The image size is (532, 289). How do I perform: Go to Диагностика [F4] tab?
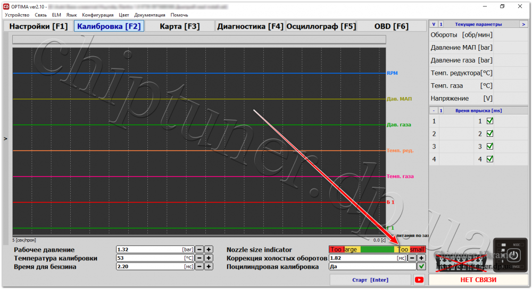coord(250,27)
